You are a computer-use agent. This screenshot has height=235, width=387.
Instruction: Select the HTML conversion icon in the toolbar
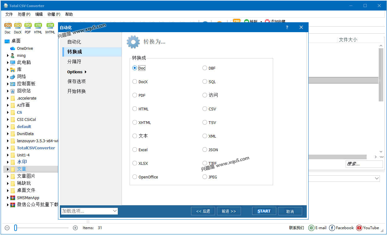(x=38, y=27)
